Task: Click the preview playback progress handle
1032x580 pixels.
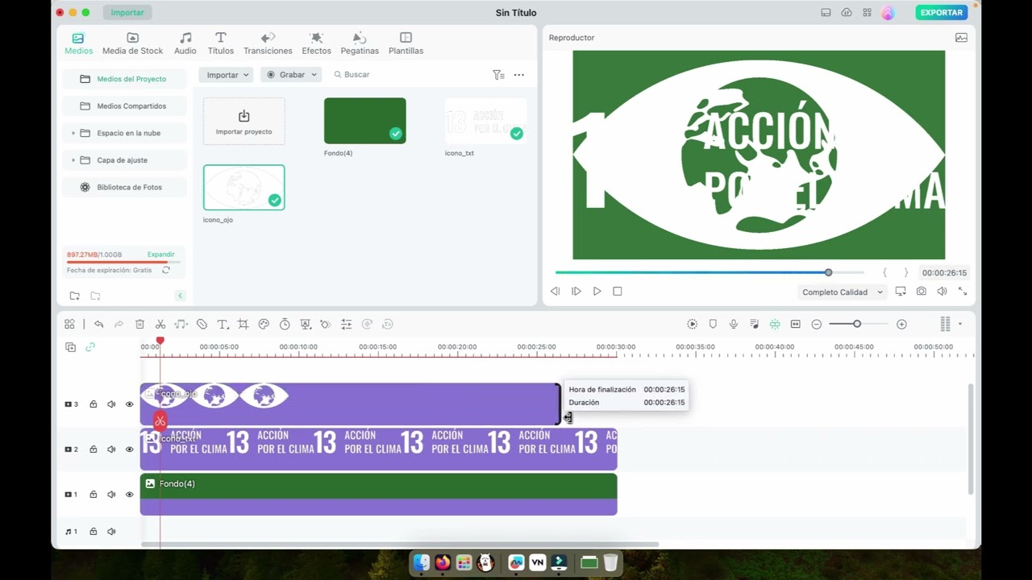Action: click(x=828, y=272)
